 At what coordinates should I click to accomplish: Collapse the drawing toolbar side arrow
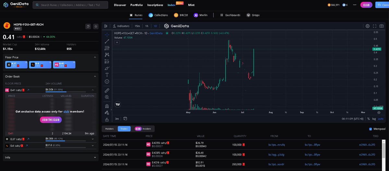coord(112,110)
